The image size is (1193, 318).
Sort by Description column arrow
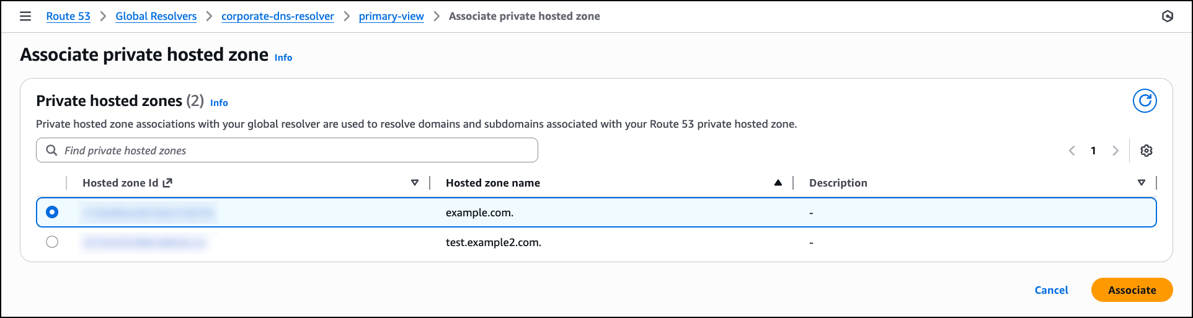coord(1141,183)
